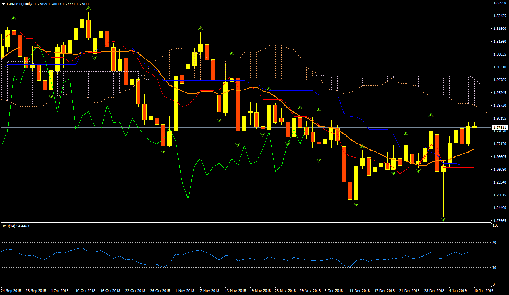This screenshot has width=509, height=295.
Task: Select the down fractal arrow below the 26 Oct 2018 low
Action: click(x=163, y=152)
